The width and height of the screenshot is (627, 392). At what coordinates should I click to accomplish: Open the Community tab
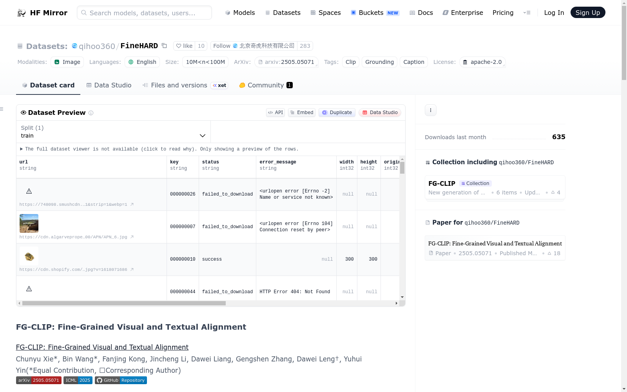click(x=266, y=85)
